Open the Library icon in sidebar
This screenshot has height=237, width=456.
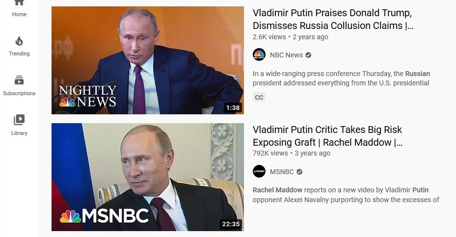tap(19, 120)
